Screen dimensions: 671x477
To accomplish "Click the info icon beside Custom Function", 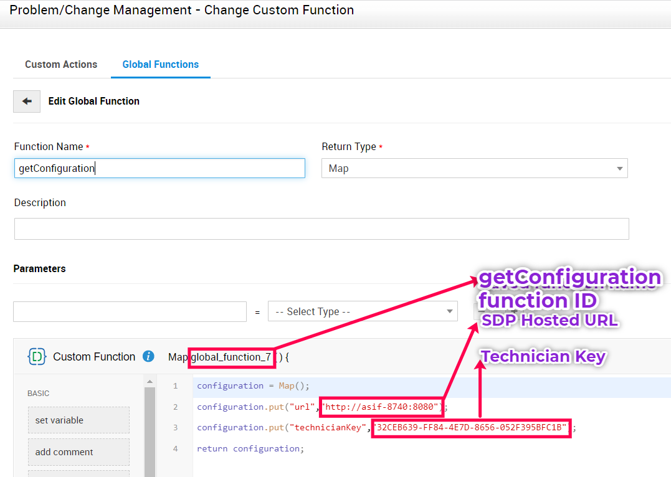I will [148, 357].
